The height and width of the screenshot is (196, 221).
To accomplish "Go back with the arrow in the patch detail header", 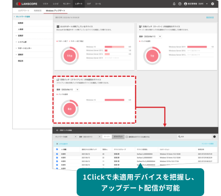I will (x=57, y=131).
